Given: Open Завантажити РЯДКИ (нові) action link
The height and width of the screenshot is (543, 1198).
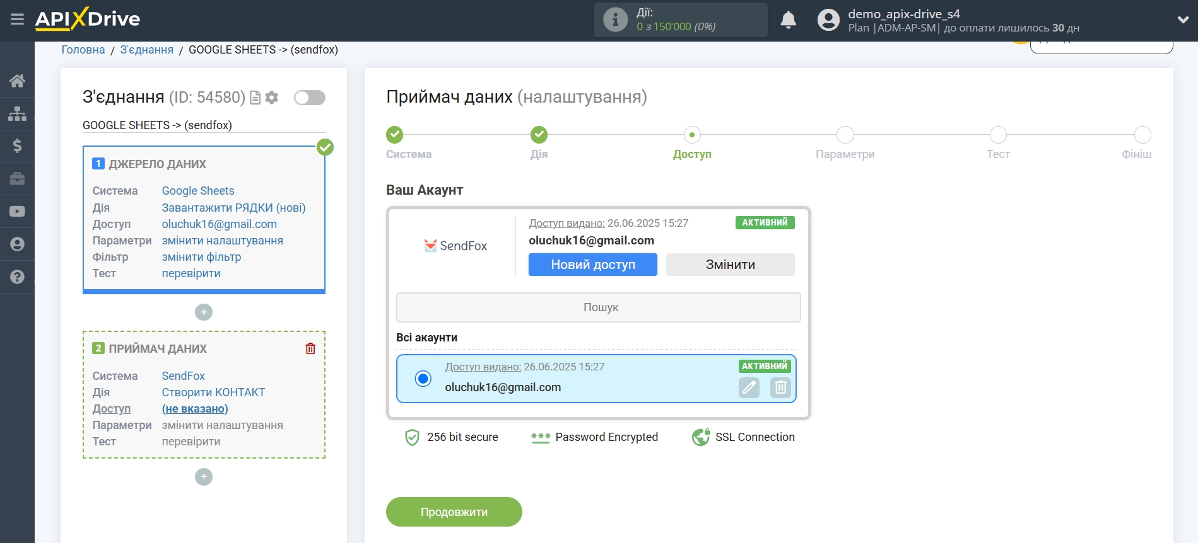Looking at the screenshot, I should click(234, 208).
